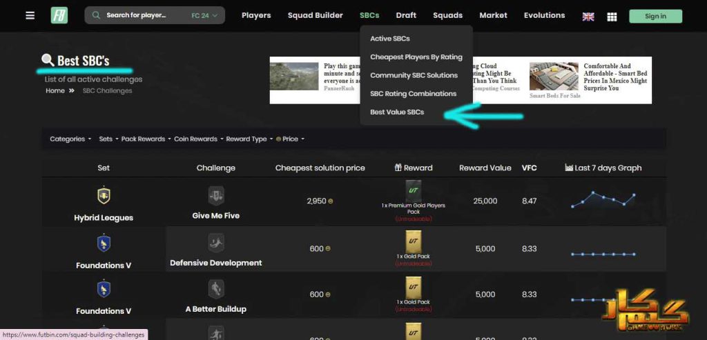The height and width of the screenshot is (340, 707).
Task: Open the Defensive Development challenge link
Action: [216, 263]
